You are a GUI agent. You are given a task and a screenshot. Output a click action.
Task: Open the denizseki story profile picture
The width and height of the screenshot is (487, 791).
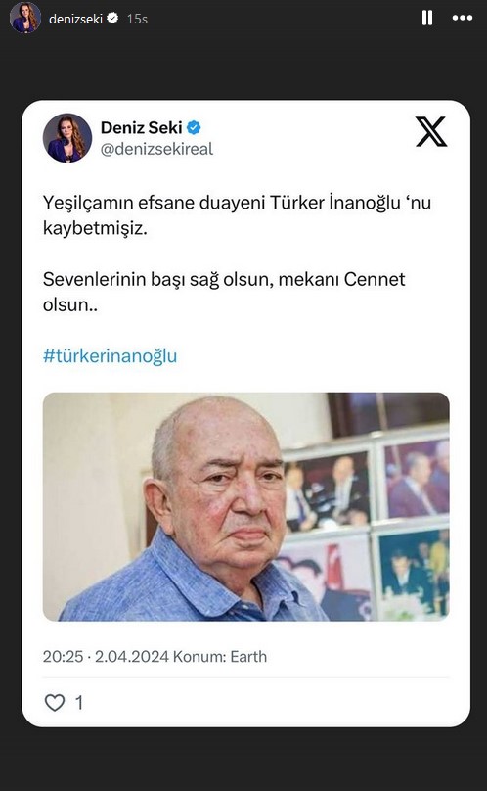pyautogui.click(x=25, y=18)
